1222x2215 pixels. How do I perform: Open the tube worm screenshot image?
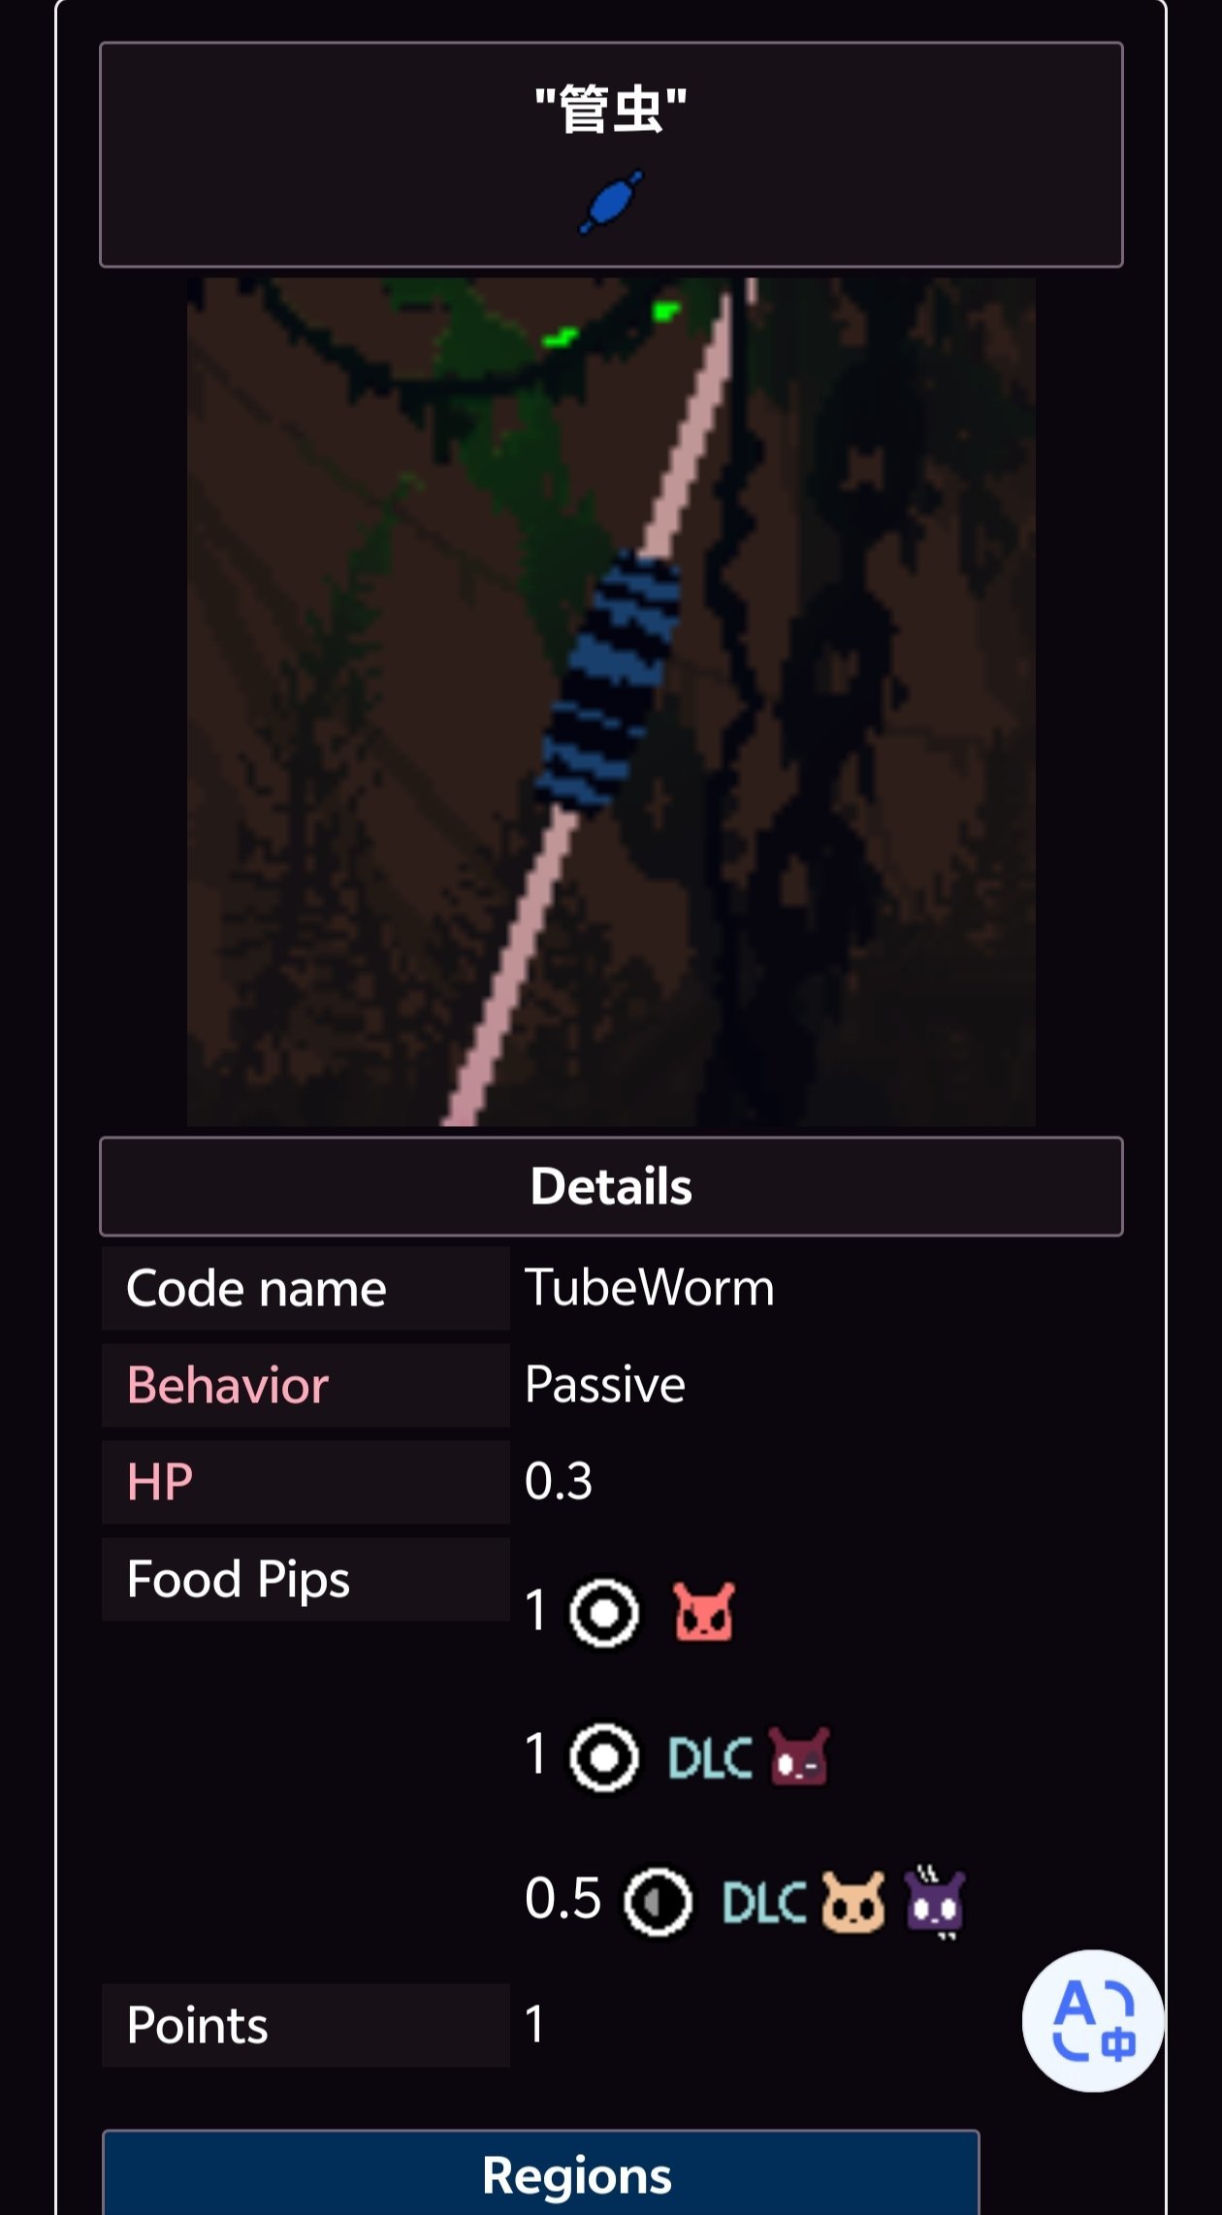[x=611, y=701]
